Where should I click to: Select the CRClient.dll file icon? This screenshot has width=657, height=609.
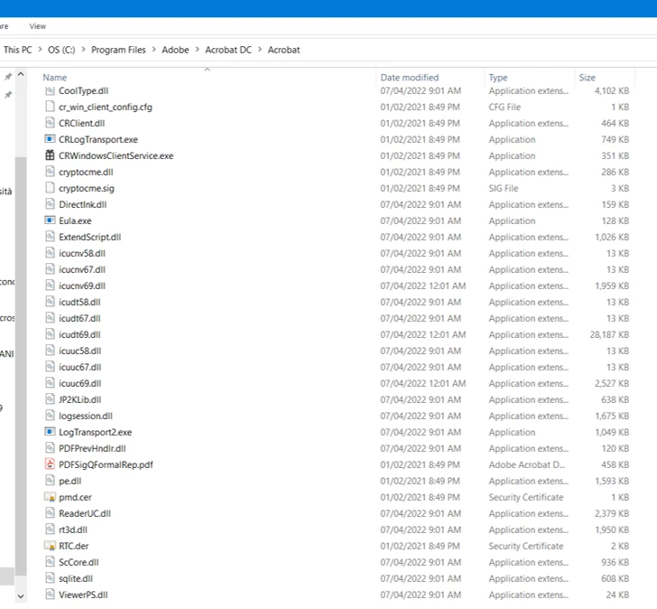[x=50, y=123]
